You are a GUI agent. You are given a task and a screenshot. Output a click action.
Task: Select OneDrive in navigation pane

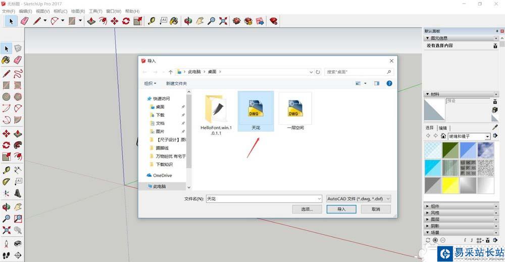click(162, 175)
